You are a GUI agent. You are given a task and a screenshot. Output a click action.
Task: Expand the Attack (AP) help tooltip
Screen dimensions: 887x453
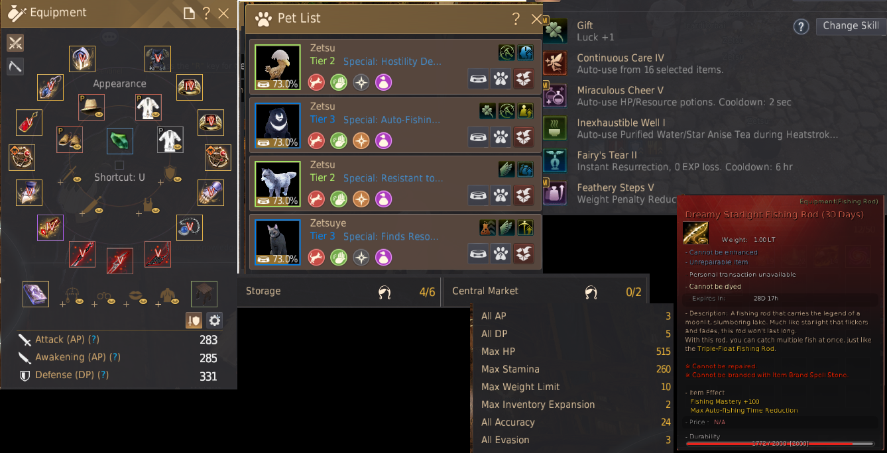coord(94,339)
